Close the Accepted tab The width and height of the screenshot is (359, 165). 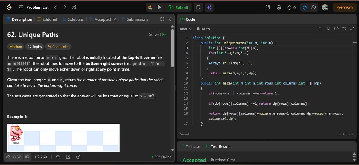115,19
